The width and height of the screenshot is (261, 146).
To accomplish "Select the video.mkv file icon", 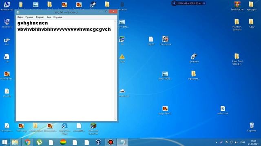I will tap(223, 110).
